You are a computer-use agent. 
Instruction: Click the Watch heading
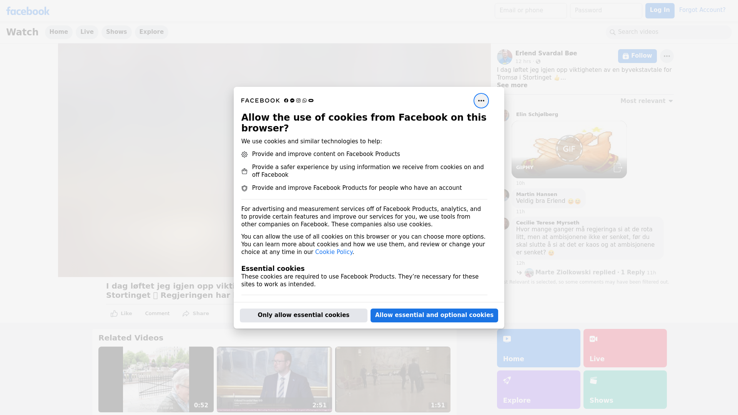point(22,32)
